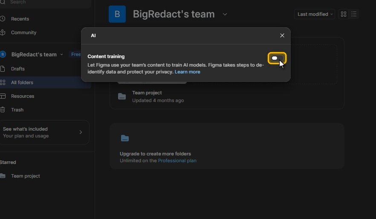Expand the sidebar BigRedact's team switcher chevron

(62, 55)
